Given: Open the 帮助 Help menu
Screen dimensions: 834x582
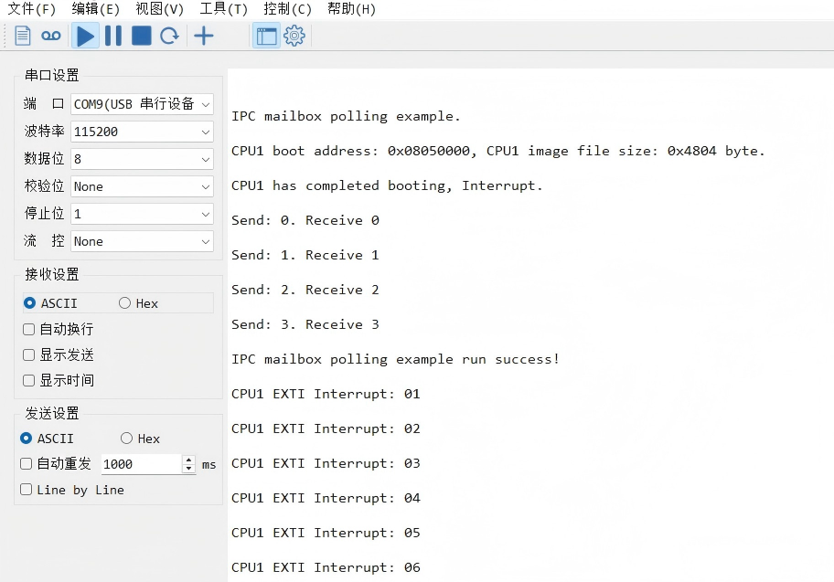Looking at the screenshot, I should click(x=351, y=10).
